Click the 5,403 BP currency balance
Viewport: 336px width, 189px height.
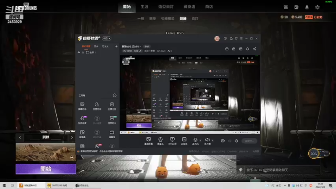297,17
